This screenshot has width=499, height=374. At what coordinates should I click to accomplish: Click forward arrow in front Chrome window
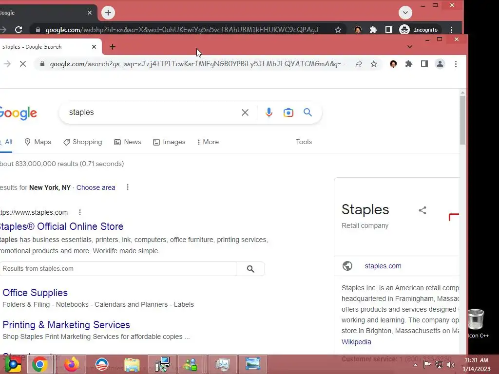[x=7, y=64]
